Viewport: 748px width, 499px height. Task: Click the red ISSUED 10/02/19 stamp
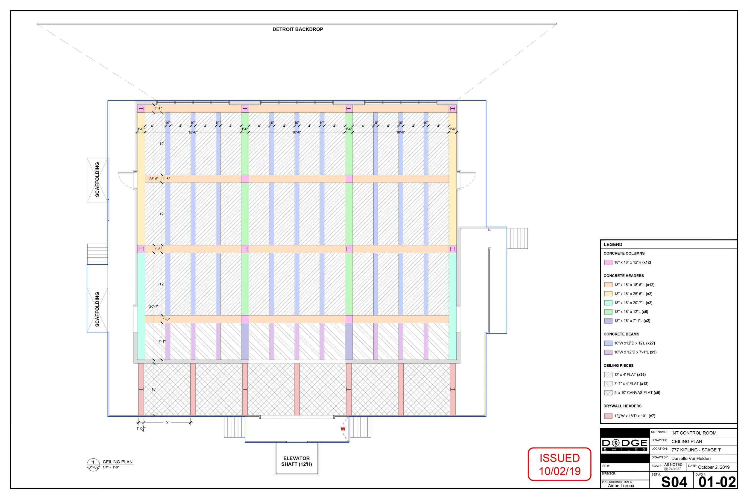(560, 464)
